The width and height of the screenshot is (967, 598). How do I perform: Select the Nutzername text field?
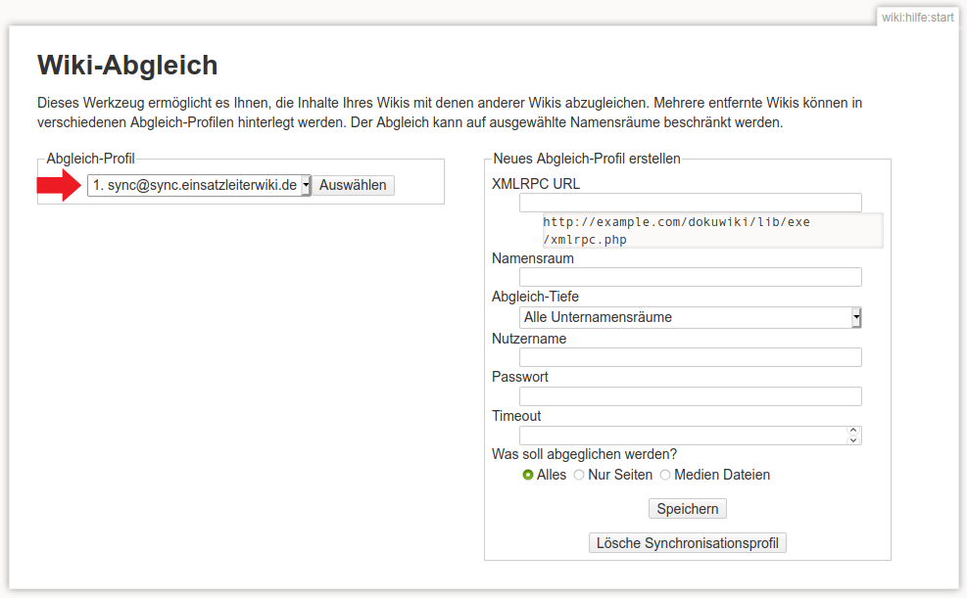tap(690, 357)
